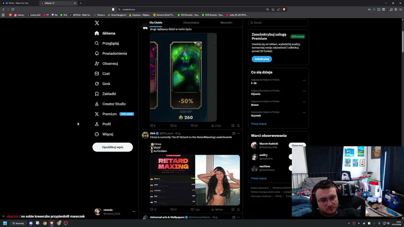View analytics of the -50% skin post
The height and width of the screenshot is (227, 404).
[216, 125]
